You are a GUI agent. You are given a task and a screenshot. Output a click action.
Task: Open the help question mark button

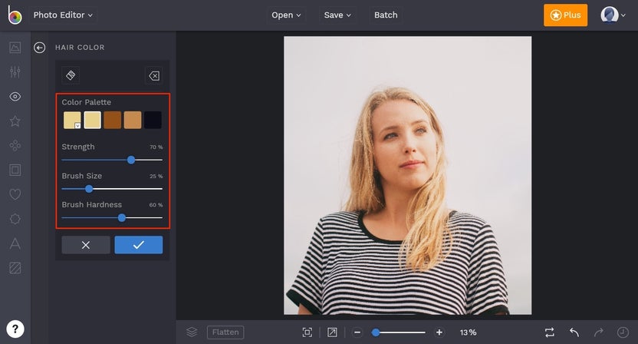15,329
